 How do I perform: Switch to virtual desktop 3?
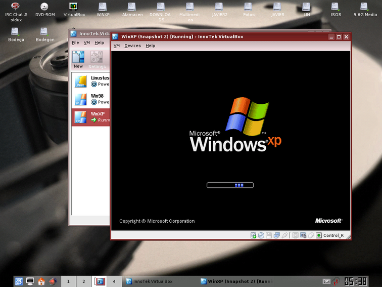coord(99,281)
